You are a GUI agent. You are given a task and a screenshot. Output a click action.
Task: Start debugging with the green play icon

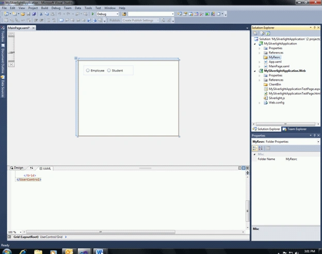coord(92,14)
